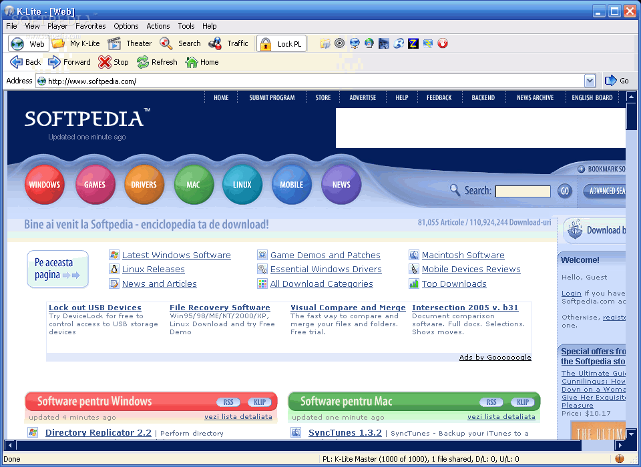The image size is (641, 467).
Task: Click the dark blue square picture icon
Action: (384, 43)
